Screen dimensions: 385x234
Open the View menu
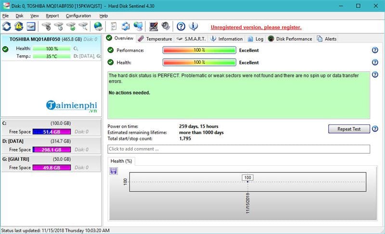35,16
